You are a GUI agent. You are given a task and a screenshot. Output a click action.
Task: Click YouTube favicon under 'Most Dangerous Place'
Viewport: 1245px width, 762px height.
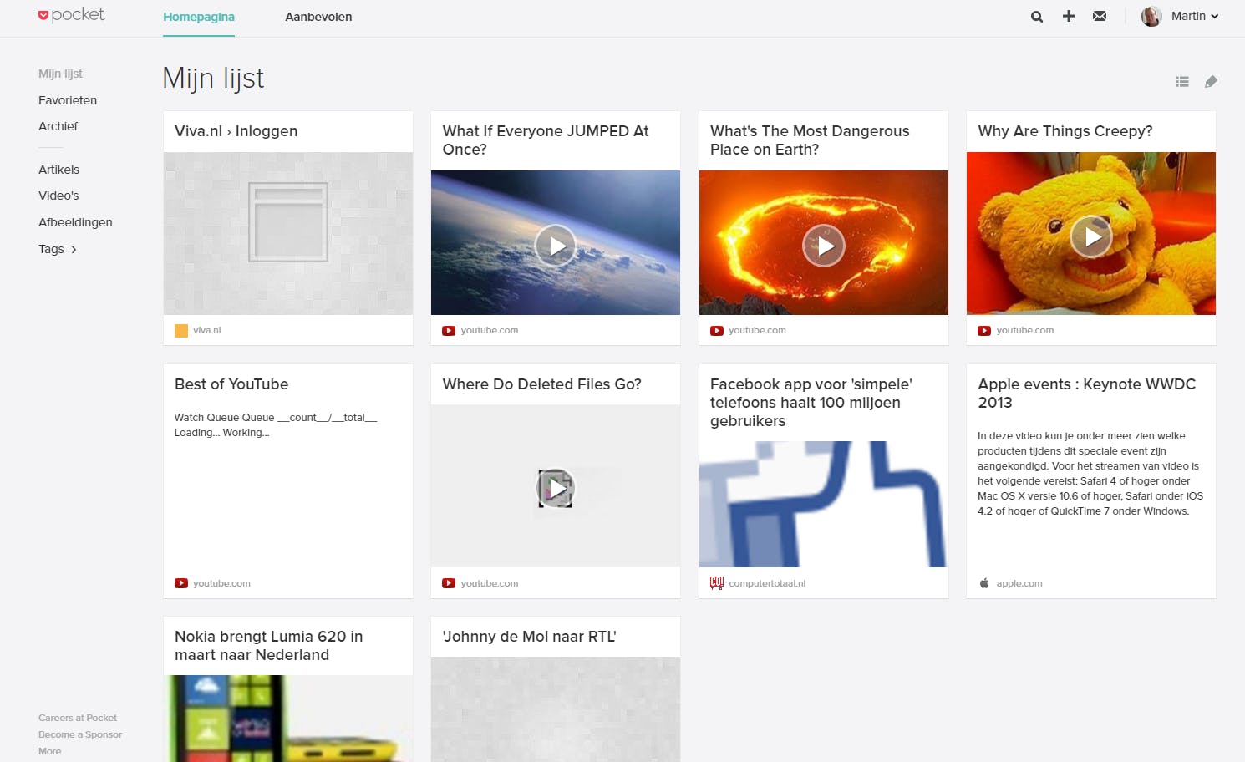point(717,331)
